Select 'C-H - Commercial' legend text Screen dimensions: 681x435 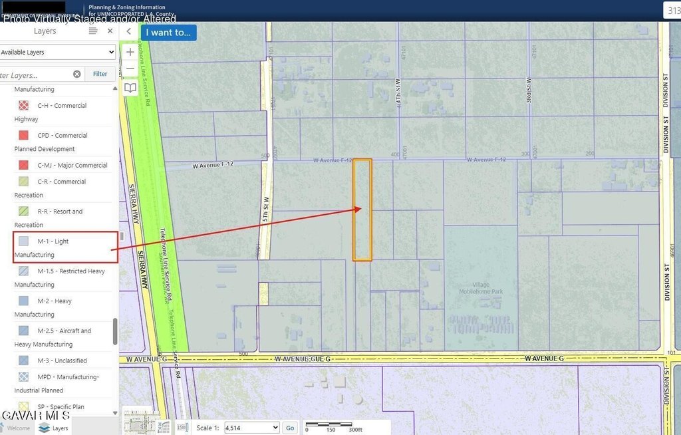pos(62,106)
